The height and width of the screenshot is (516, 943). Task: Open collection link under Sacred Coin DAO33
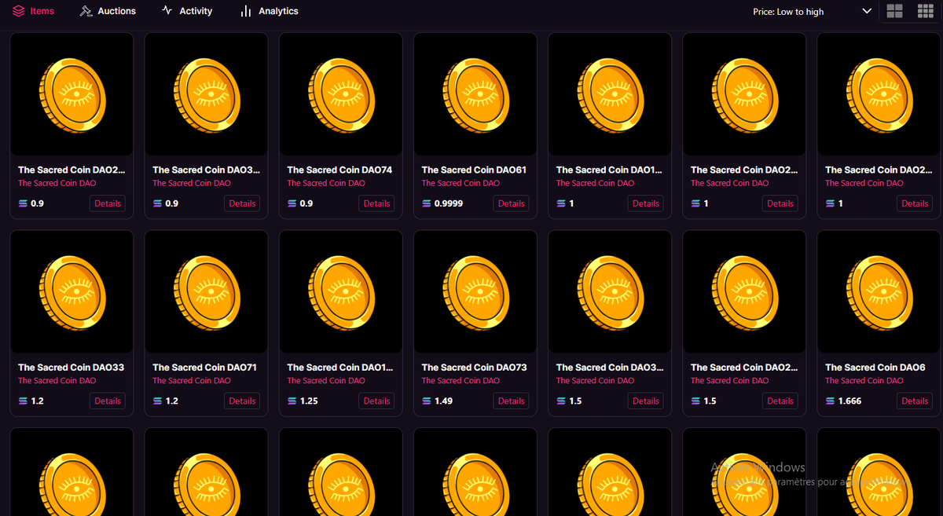[x=57, y=380]
